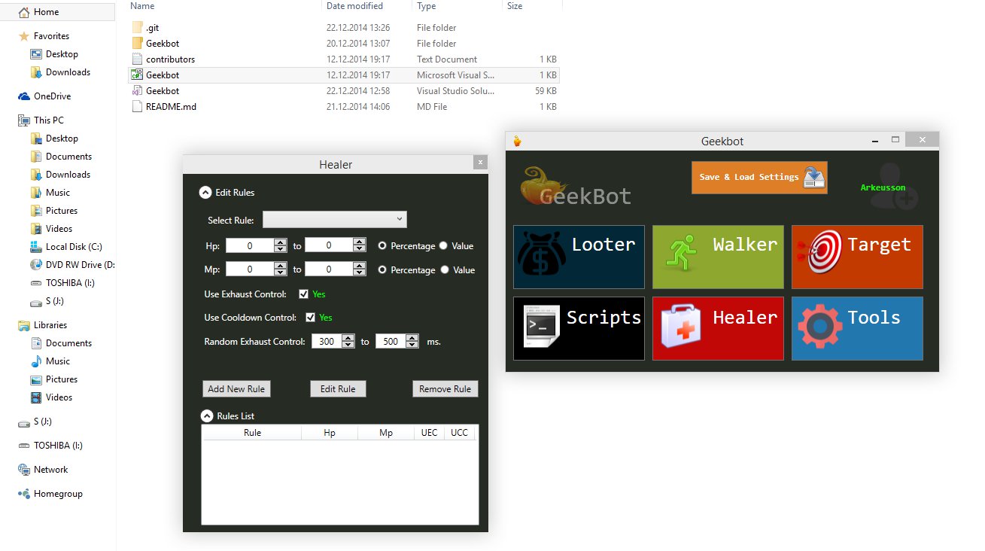The height and width of the screenshot is (551, 985).
Task: Click the Remove Rule button
Action: tap(445, 388)
